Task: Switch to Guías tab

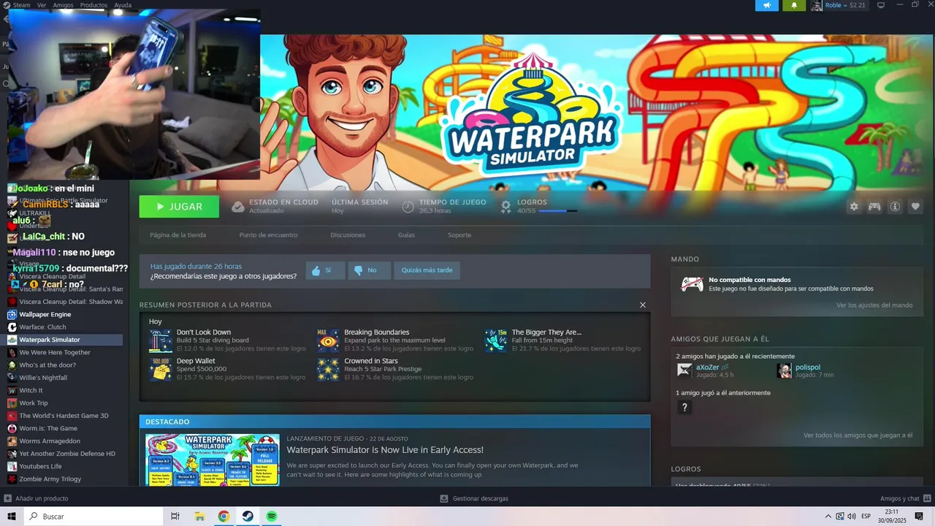Action: tap(406, 235)
